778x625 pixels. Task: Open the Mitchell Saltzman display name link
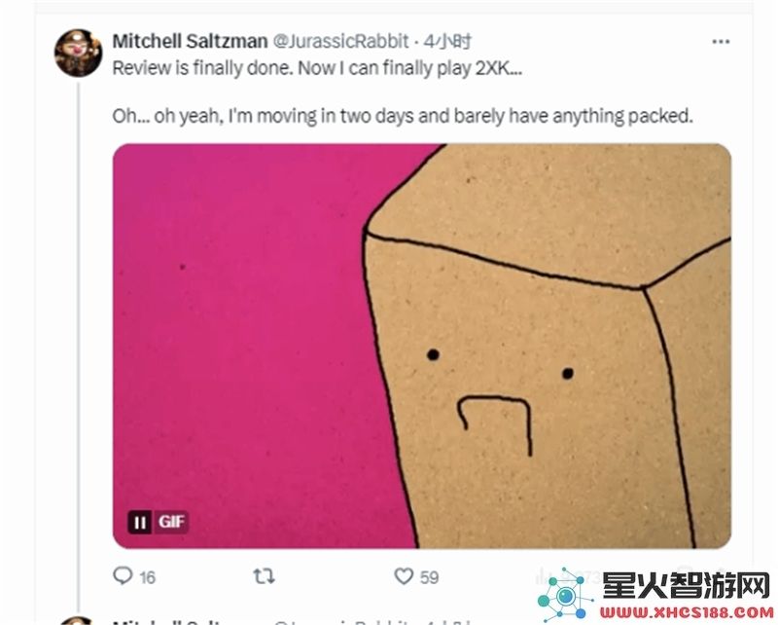pyautogui.click(x=190, y=41)
